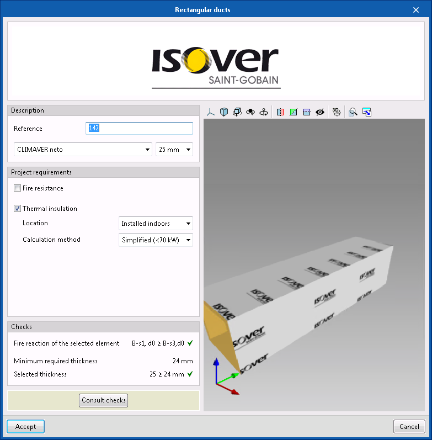This screenshot has width=432, height=440.
Task: Open the CLIMAVER neto product dropdown
Action: point(83,149)
